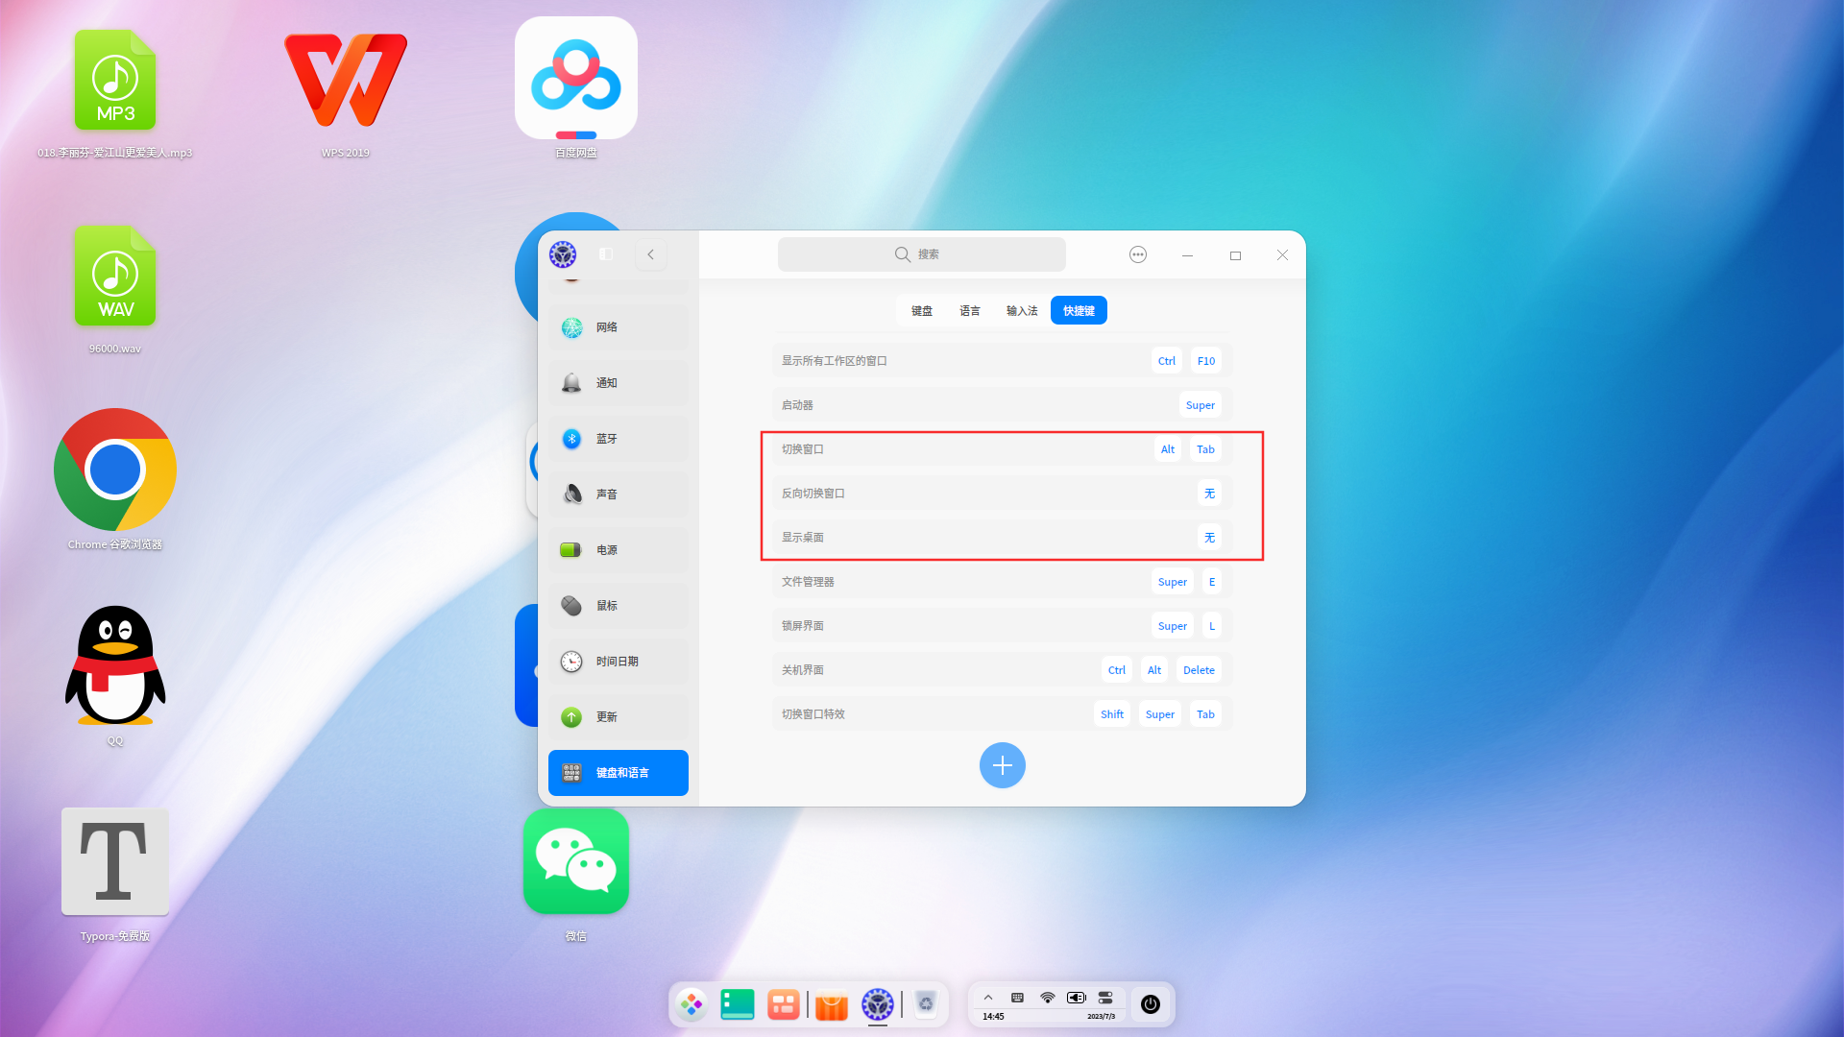Expand the tray with the up chevron
The height and width of the screenshot is (1037, 1844).
click(x=988, y=997)
